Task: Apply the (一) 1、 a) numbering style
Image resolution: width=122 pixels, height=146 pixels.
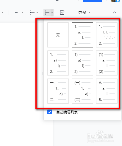Action: pyautogui.click(x=82, y=91)
